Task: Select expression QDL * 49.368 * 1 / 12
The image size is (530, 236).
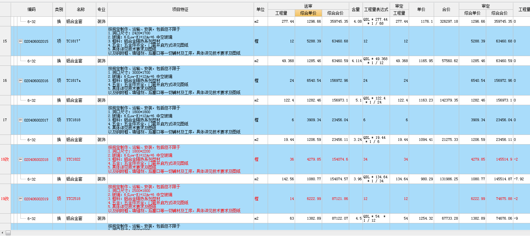Action: point(376,61)
